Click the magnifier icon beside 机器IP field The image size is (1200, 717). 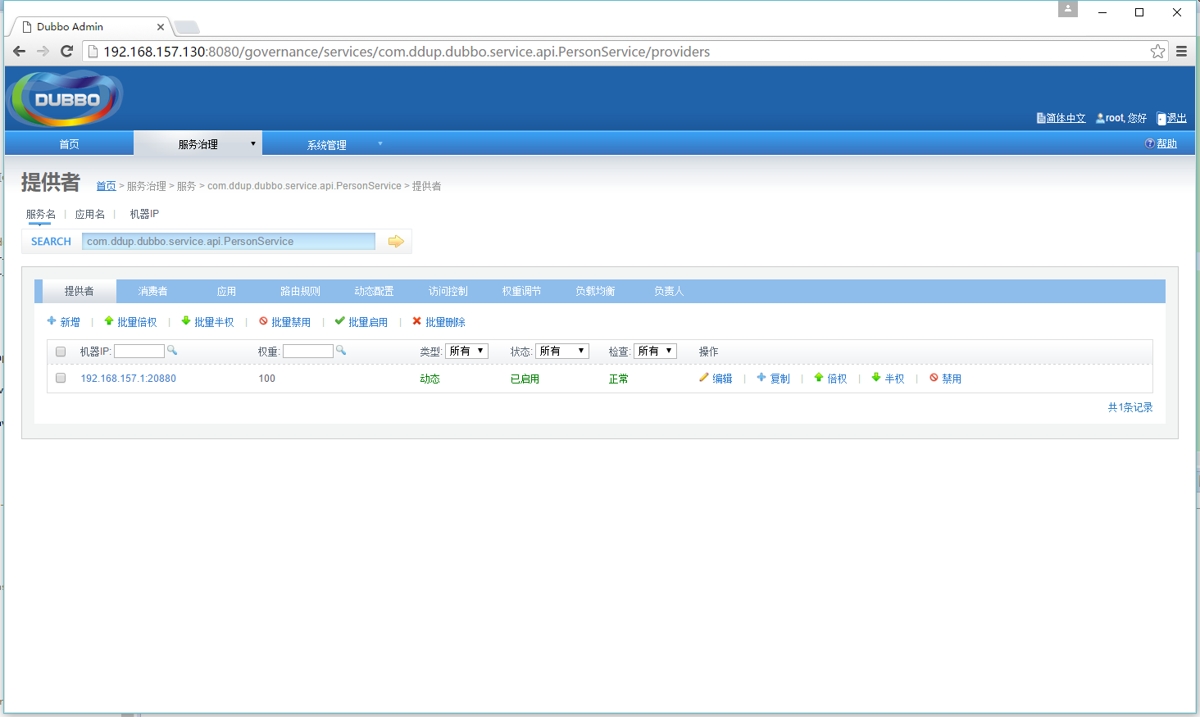pos(172,351)
